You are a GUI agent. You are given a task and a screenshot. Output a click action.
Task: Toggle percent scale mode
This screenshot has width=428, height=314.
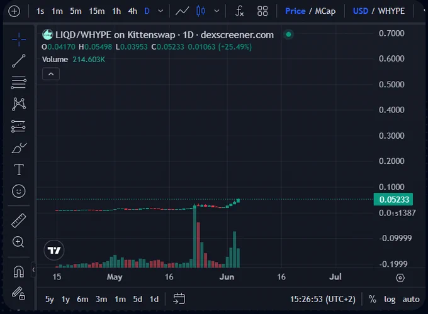tap(373, 299)
